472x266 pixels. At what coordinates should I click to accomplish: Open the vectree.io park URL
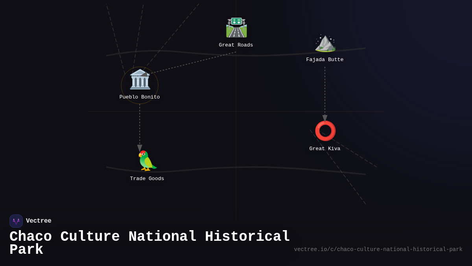point(378,249)
